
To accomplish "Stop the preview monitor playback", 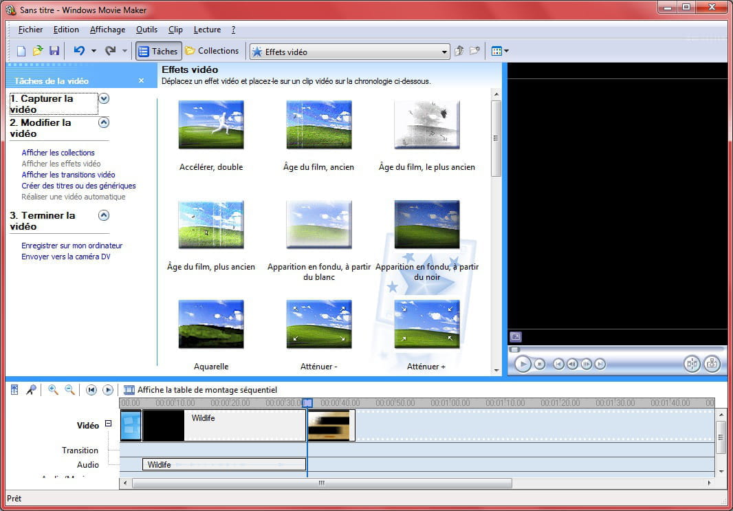I will point(540,364).
